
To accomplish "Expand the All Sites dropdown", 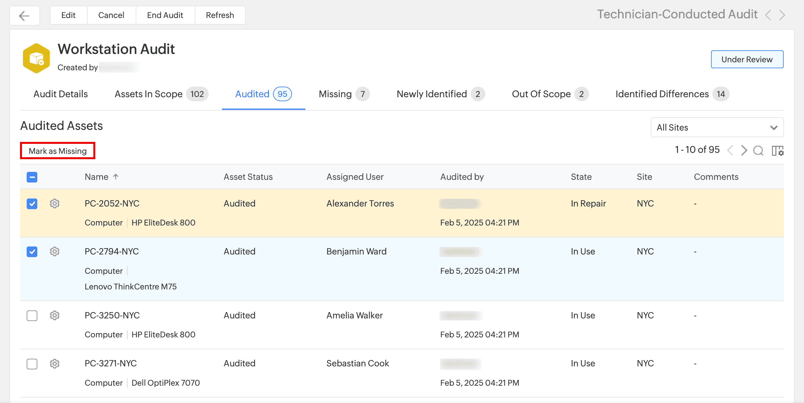I will pyautogui.click(x=717, y=128).
